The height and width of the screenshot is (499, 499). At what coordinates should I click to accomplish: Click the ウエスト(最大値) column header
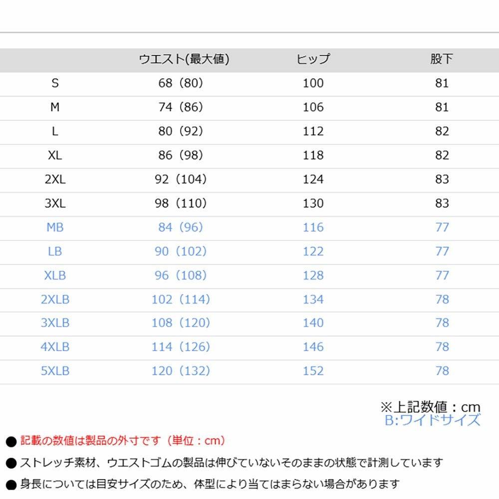coord(184,59)
